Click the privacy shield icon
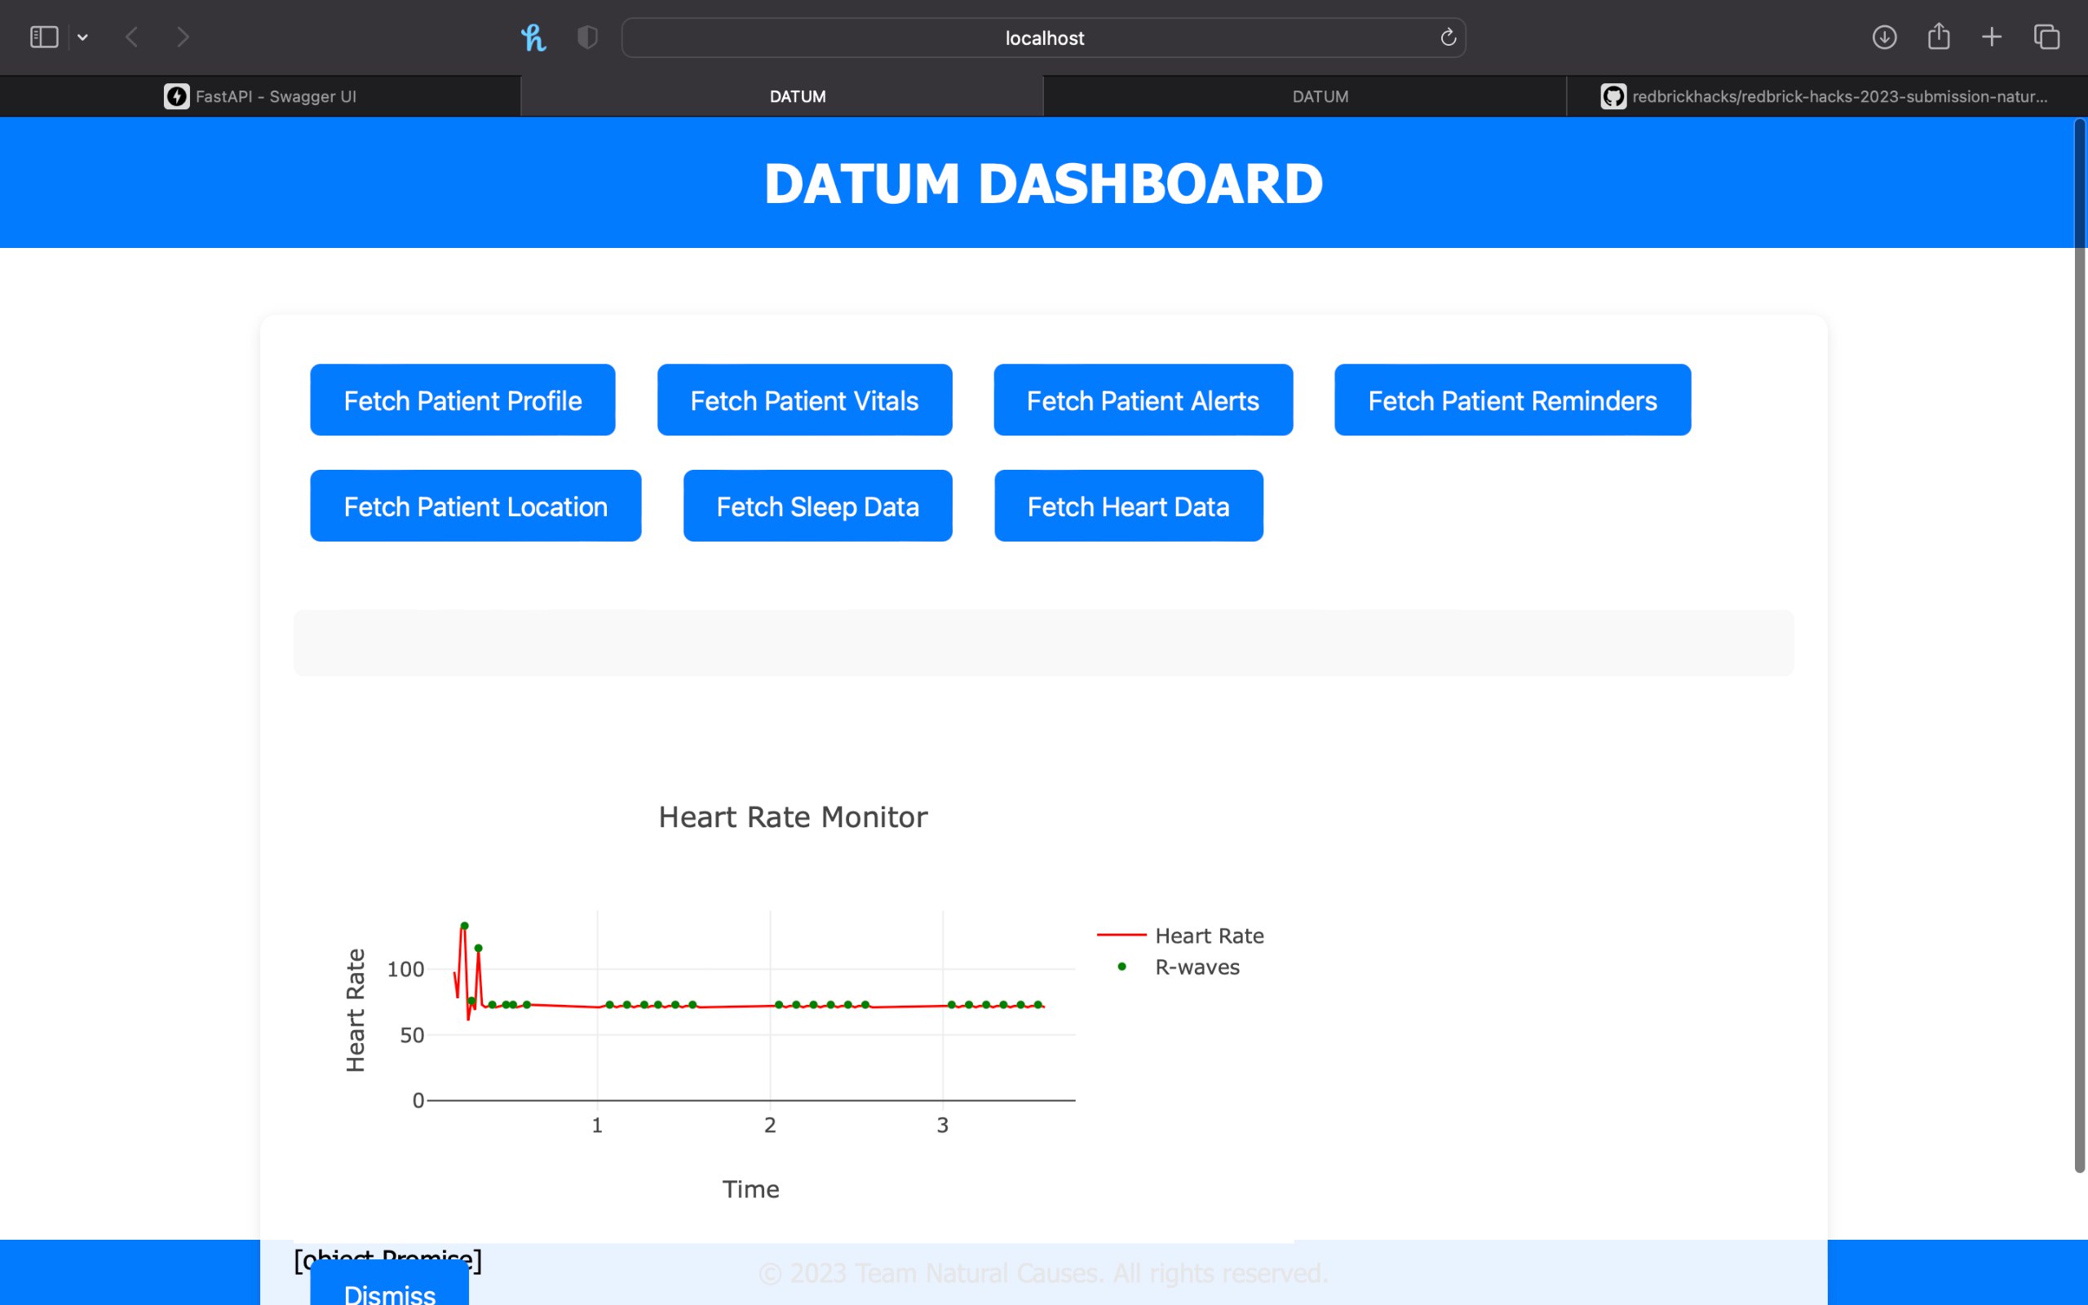Screen dimensions: 2088x1305 click(x=587, y=38)
